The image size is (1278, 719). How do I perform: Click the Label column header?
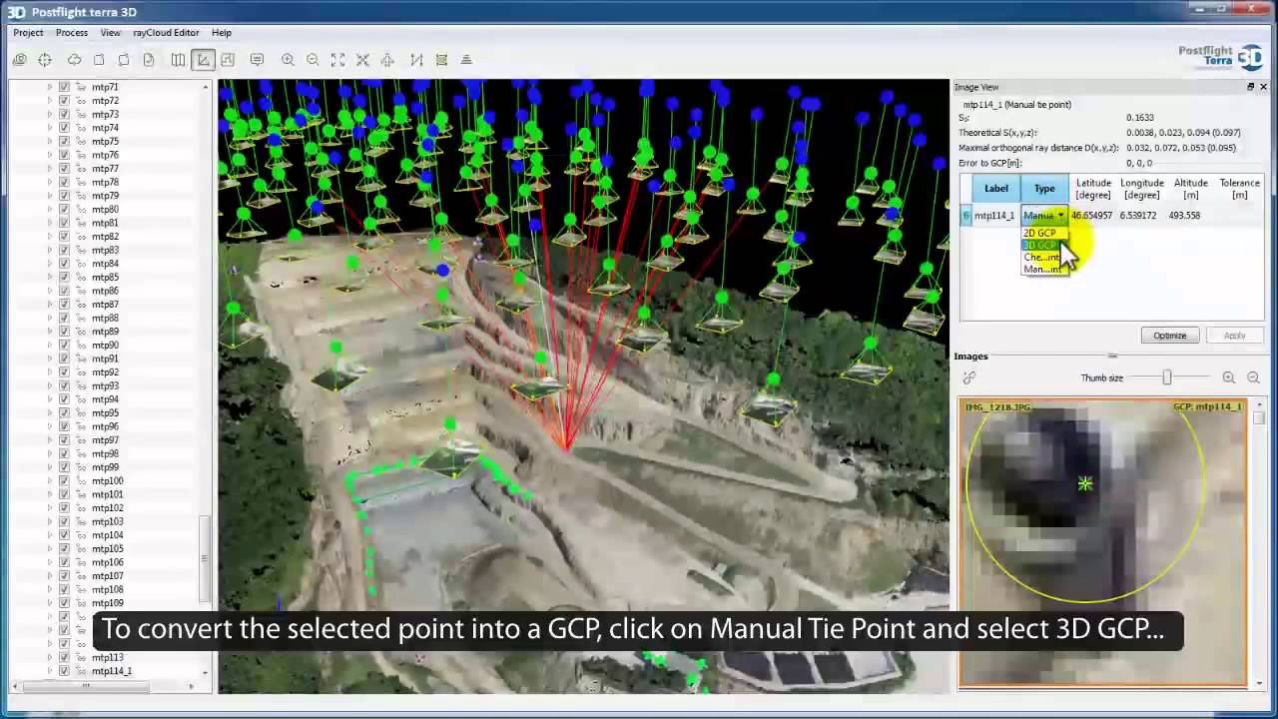coord(995,188)
